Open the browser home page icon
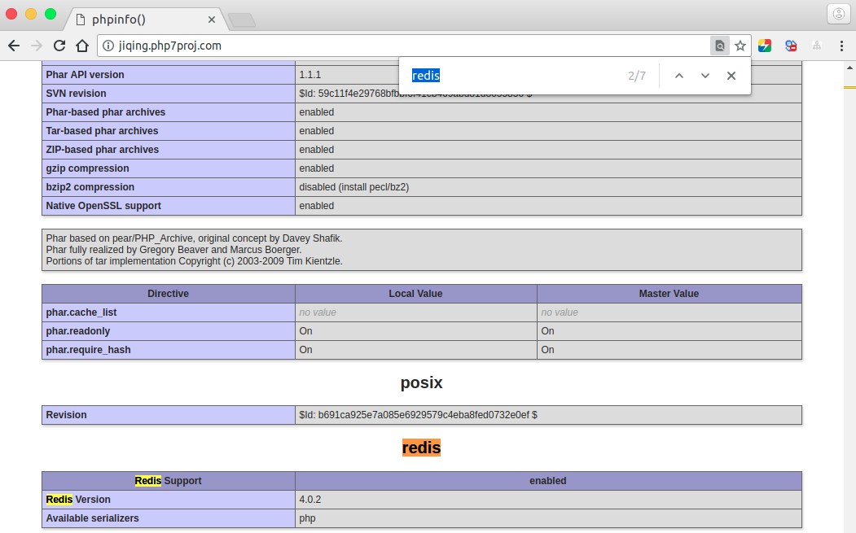856x533 pixels. coord(82,46)
